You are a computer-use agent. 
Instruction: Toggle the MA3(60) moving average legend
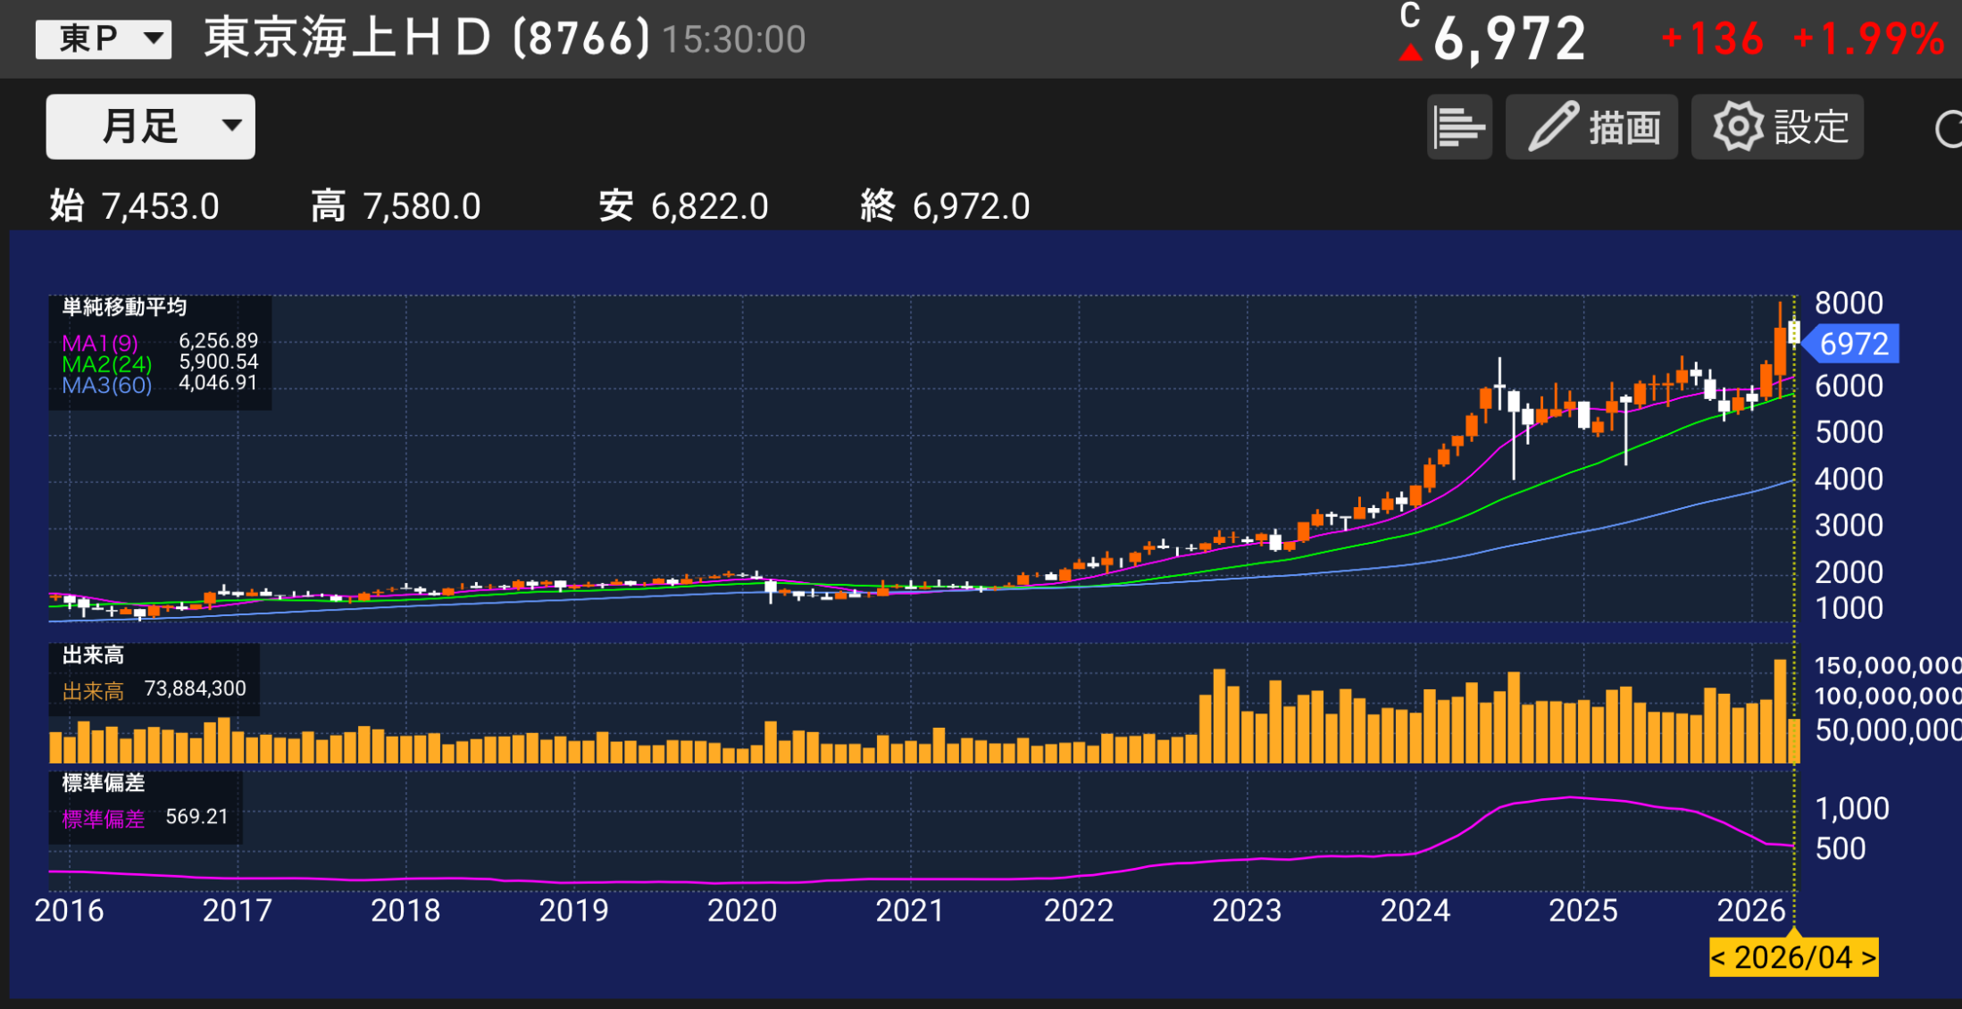pos(106,386)
